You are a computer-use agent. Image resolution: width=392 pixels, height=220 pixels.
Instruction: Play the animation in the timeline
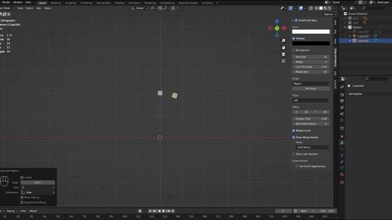pyautogui.click(x=164, y=211)
